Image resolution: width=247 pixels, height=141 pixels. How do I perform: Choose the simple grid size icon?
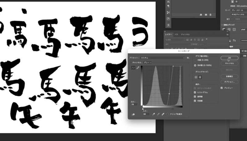coord(196,77)
